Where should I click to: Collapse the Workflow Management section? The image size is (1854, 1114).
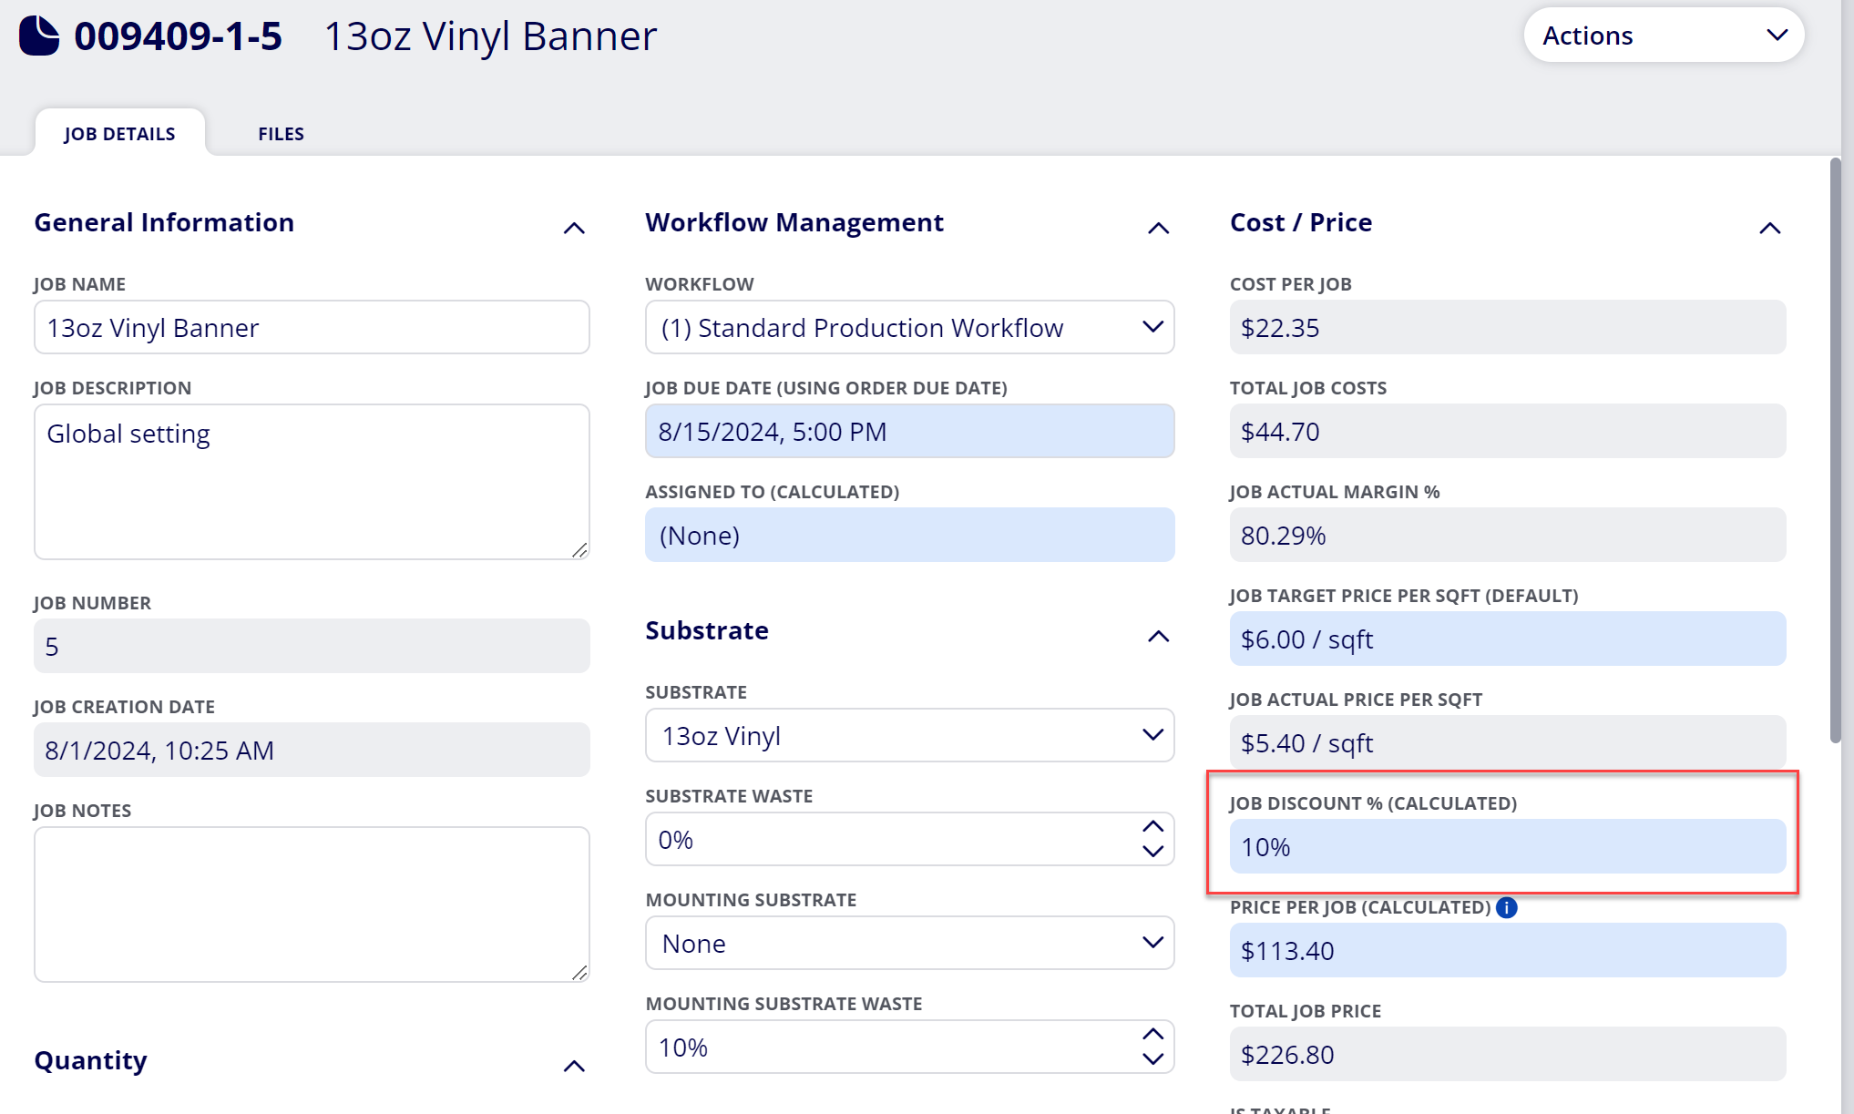(x=1158, y=228)
